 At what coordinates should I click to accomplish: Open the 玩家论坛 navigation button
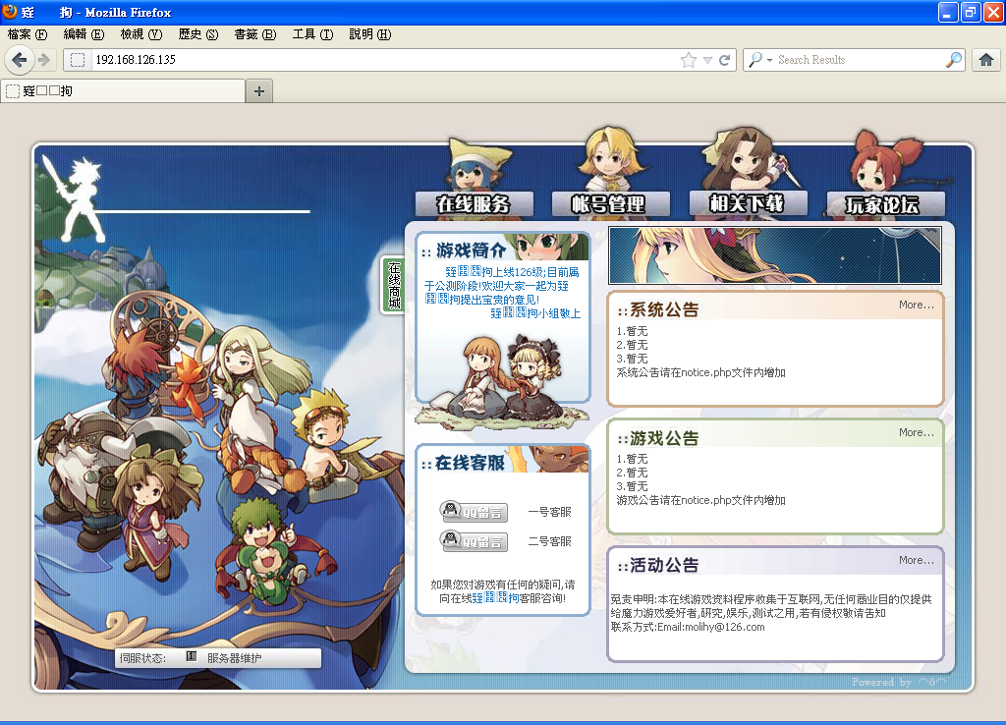[885, 204]
